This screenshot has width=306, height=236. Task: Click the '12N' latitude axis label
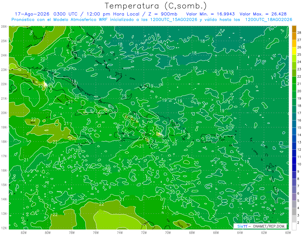pyautogui.click(x=4, y=228)
